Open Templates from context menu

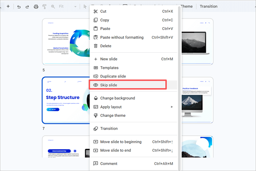click(133, 68)
